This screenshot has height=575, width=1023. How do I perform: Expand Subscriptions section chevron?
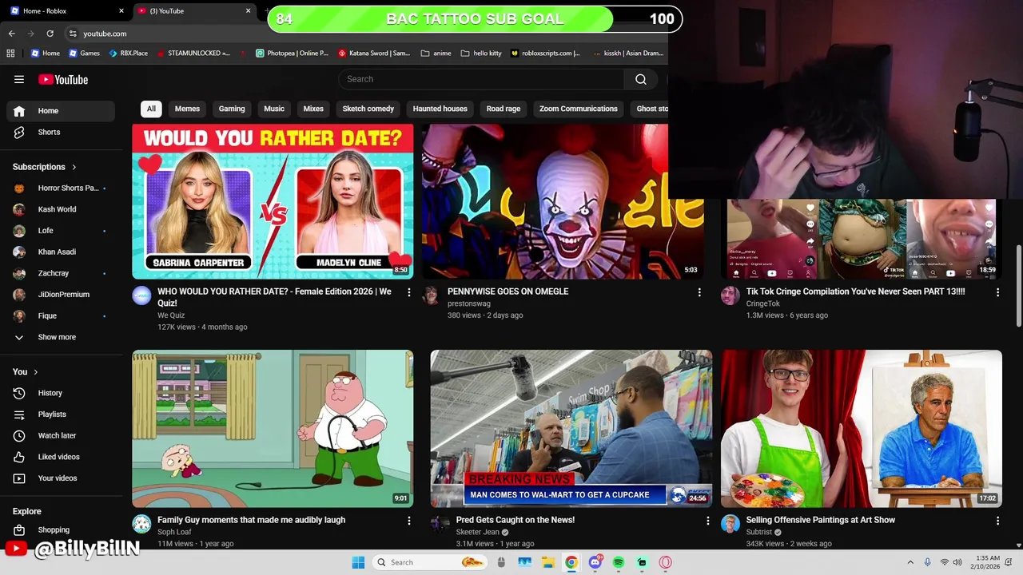pos(74,167)
